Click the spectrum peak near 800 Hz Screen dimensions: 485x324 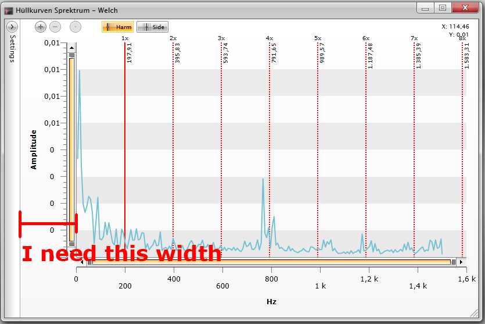(263, 179)
